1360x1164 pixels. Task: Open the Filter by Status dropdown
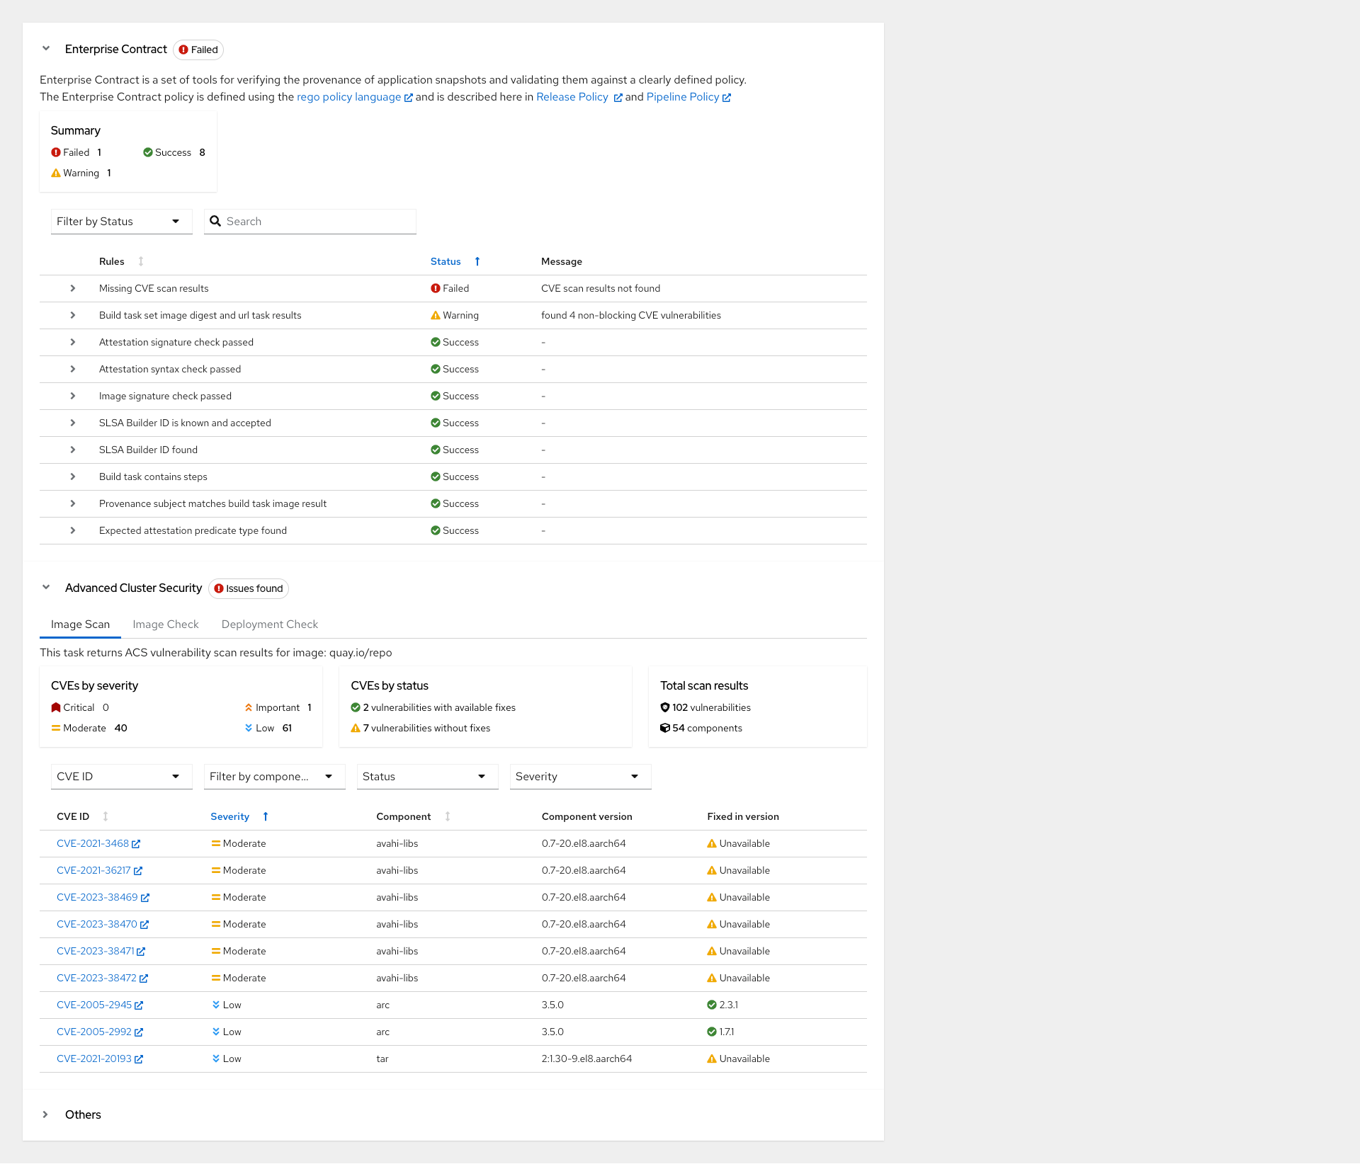(x=121, y=222)
